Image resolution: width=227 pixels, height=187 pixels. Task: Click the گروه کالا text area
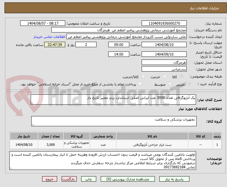[114, 121]
